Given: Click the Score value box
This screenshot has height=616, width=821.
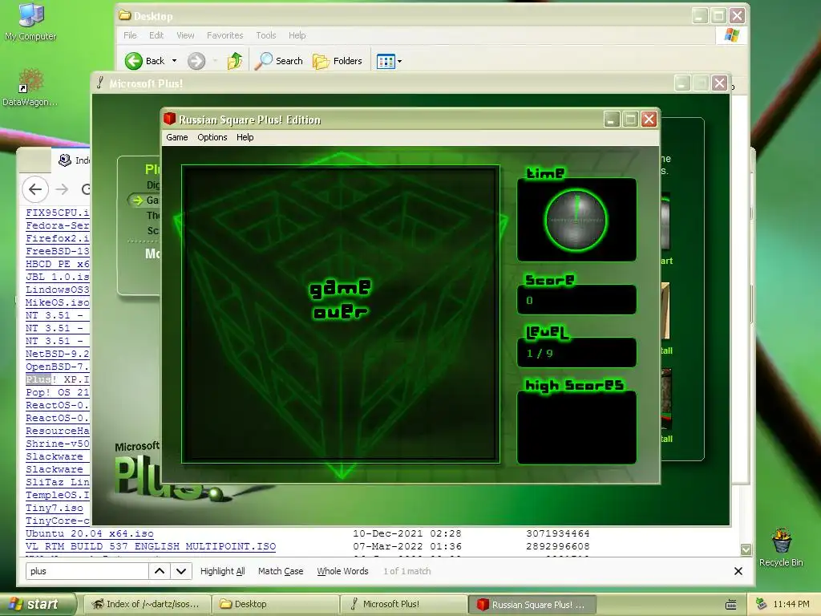Looking at the screenshot, I should (576, 300).
